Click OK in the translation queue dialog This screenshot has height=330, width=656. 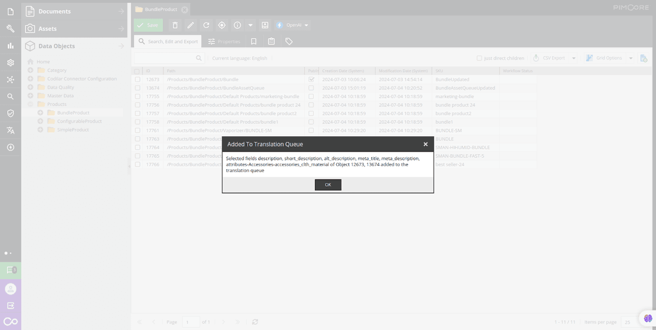click(x=328, y=184)
